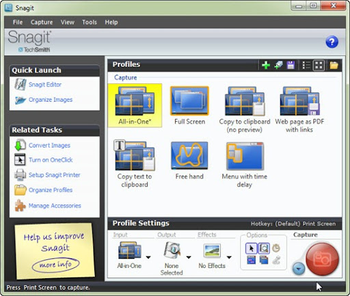This screenshot has height=296, width=350.
Task: Open the Convert Images link
Action: pos(49,146)
